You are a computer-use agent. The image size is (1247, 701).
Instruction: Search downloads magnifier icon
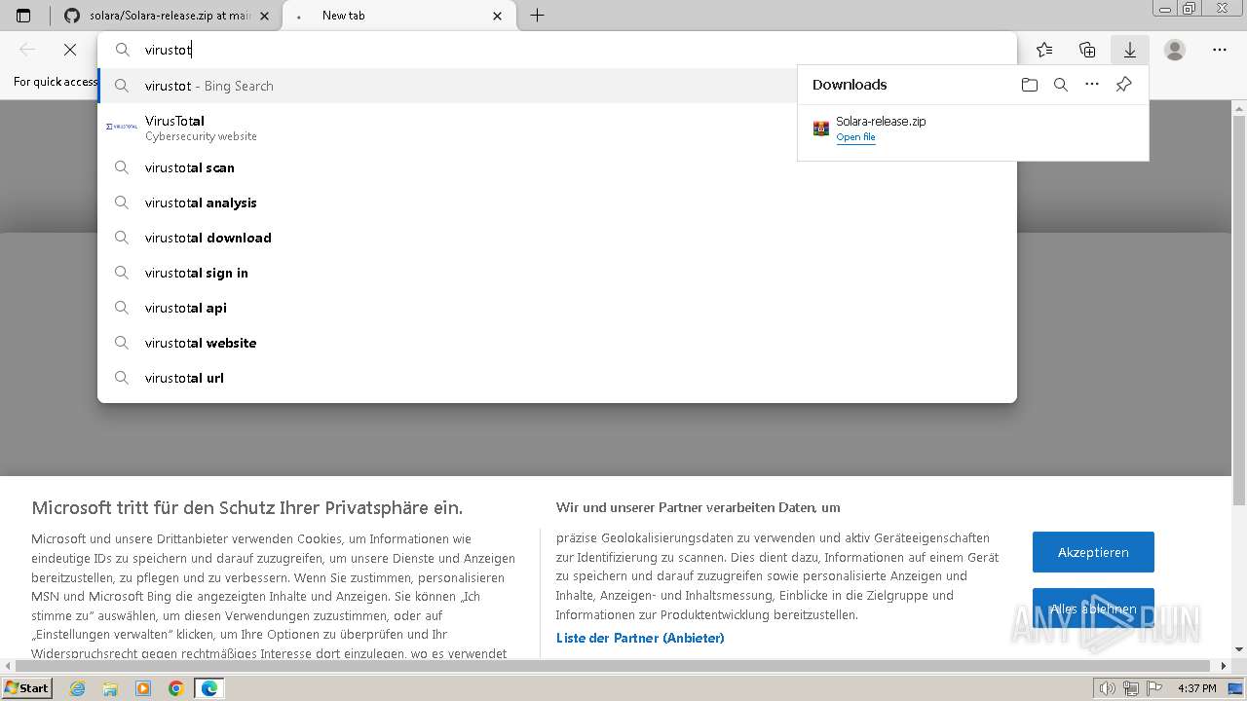pos(1061,85)
